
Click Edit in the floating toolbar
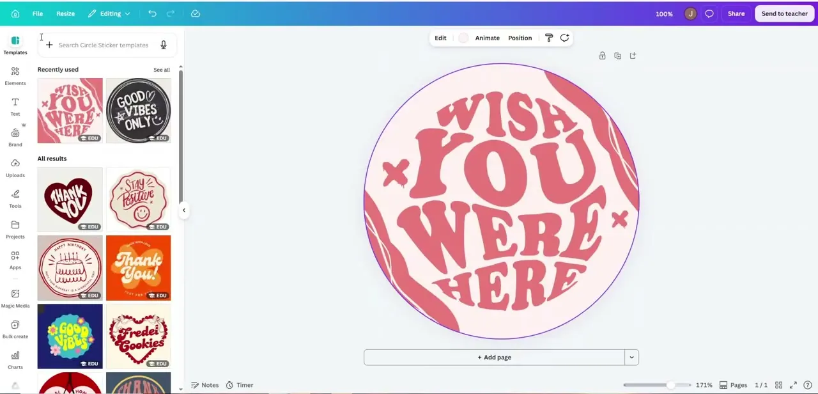pos(440,38)
